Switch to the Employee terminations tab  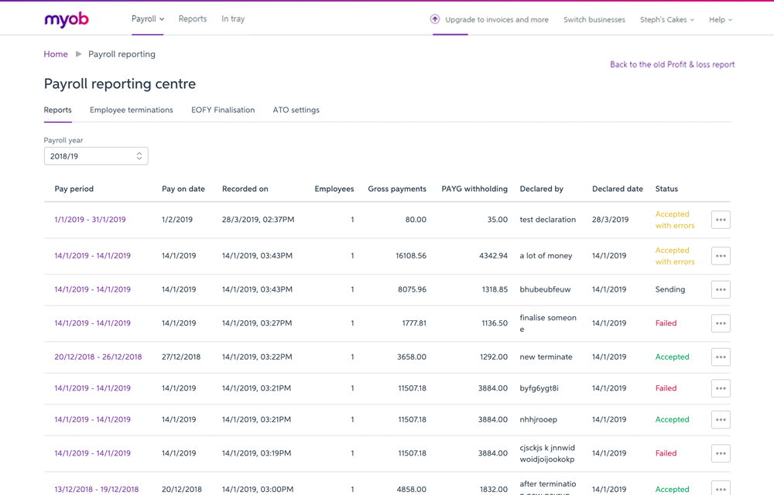[131, 110]
